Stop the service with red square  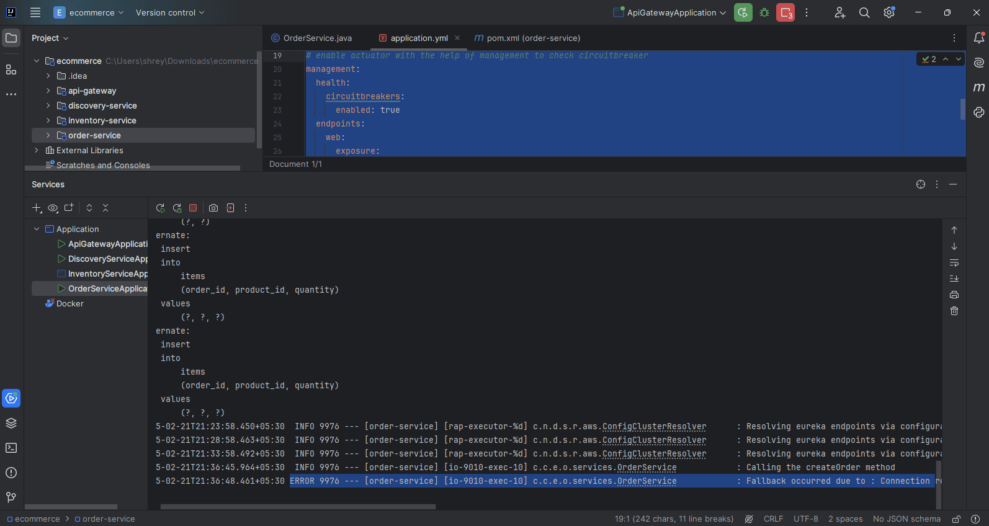pos(193,208)
